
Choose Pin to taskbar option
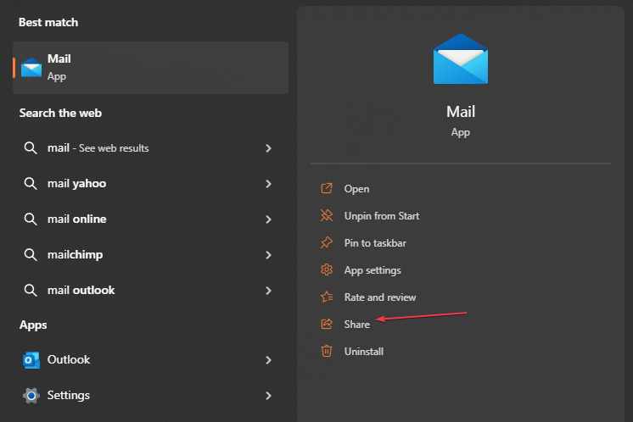(x=375, y=243)
